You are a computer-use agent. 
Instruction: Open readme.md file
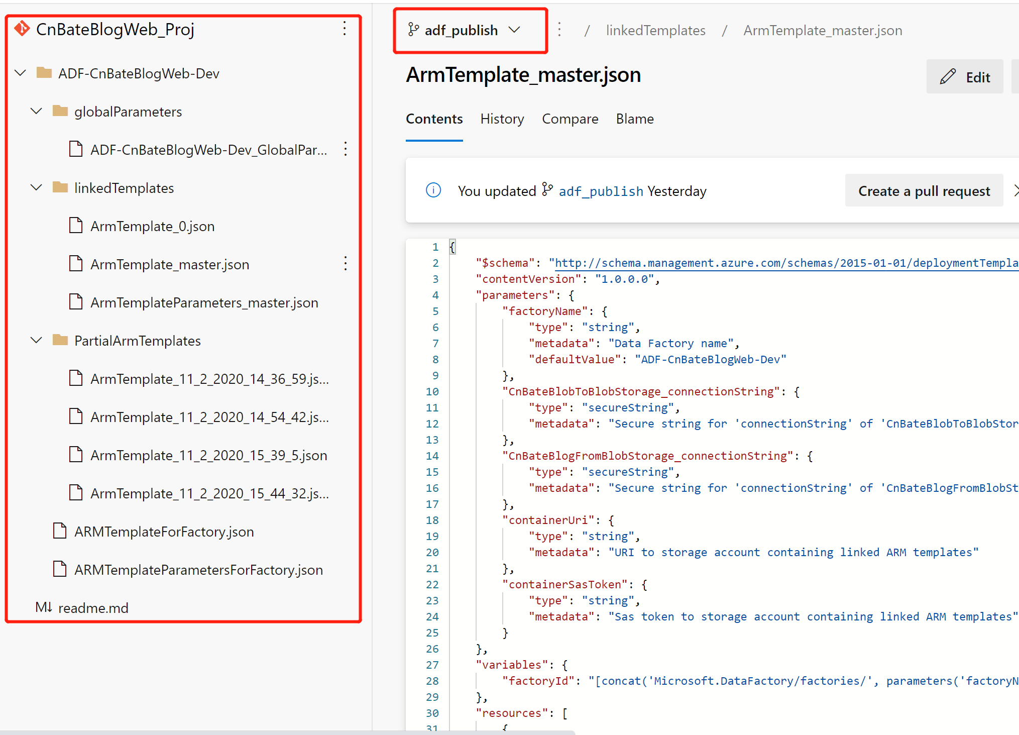(93, 608)
